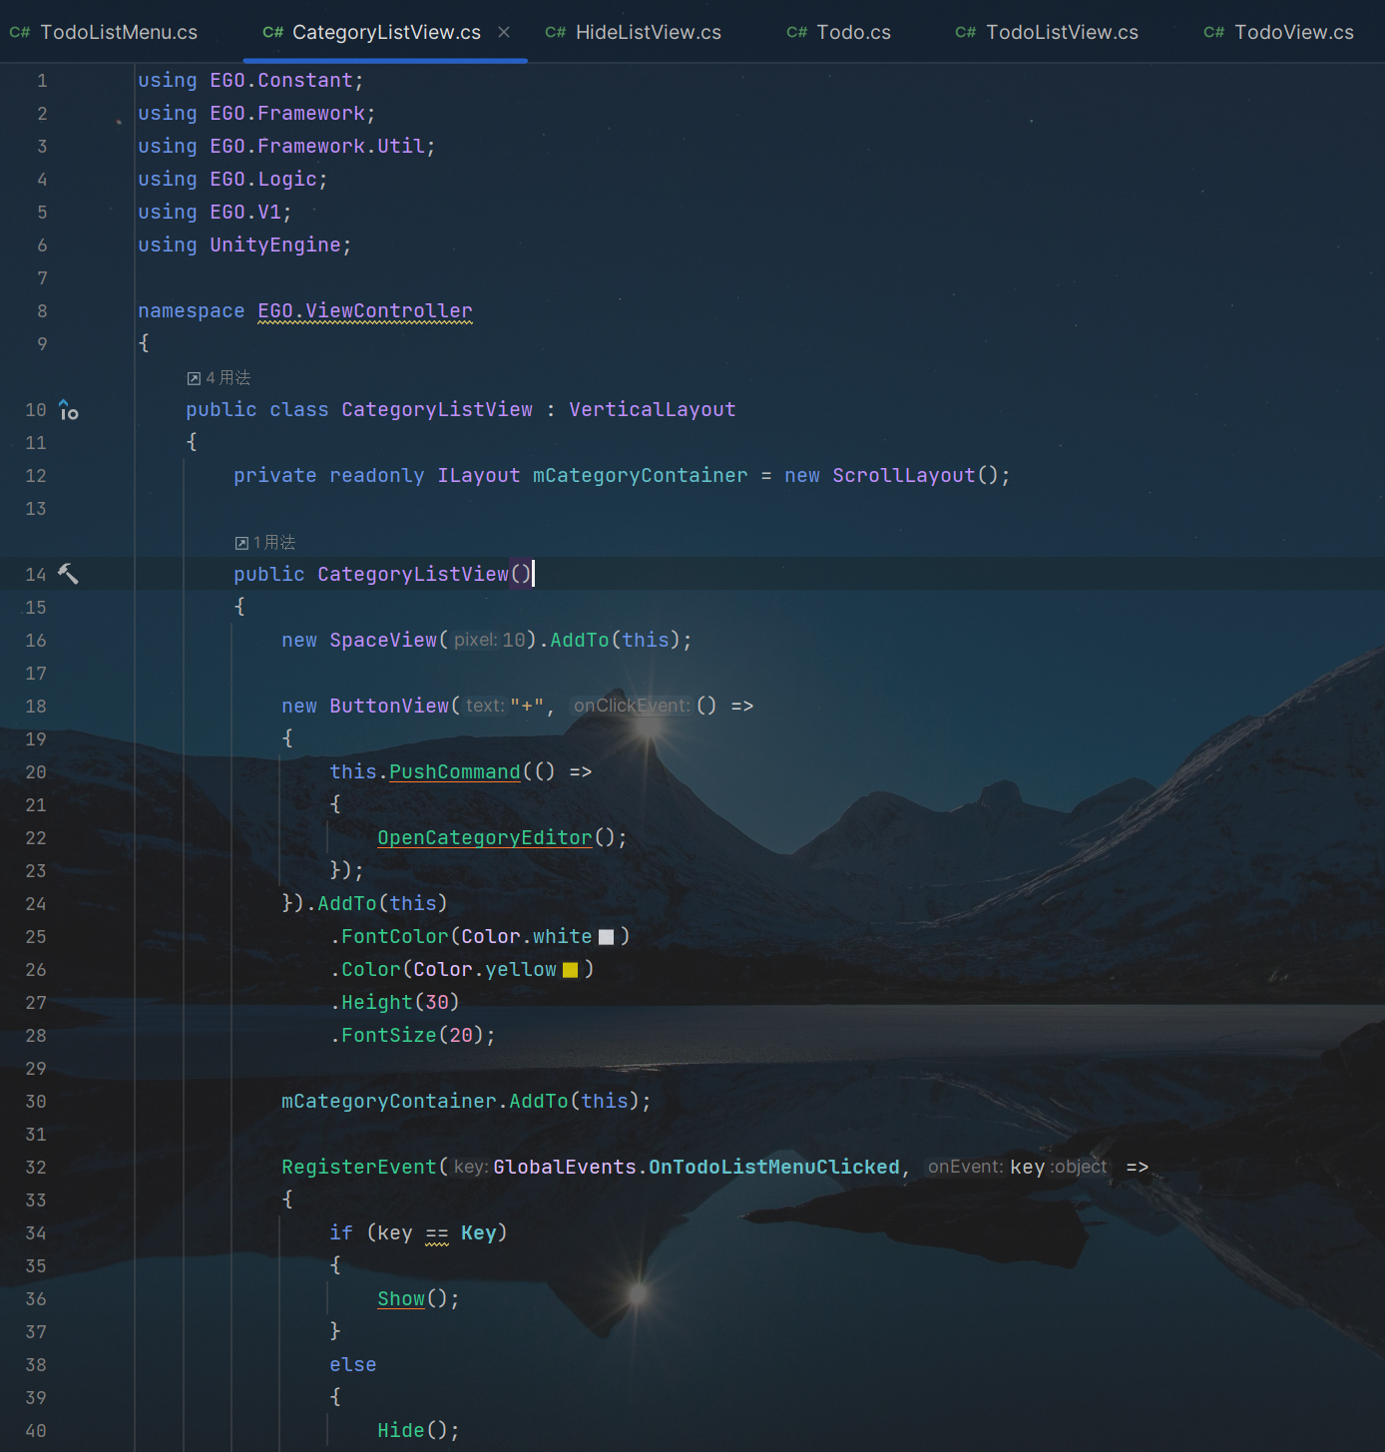This screenshot has height=1452, width=1385.
Task: Click the C# icon on CategoryListView.cs tab
Action: pos(273,32)
